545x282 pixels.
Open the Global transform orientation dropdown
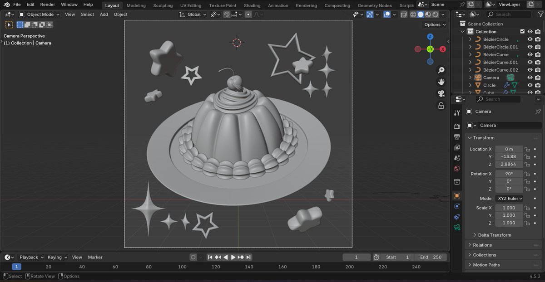(193, 14)
